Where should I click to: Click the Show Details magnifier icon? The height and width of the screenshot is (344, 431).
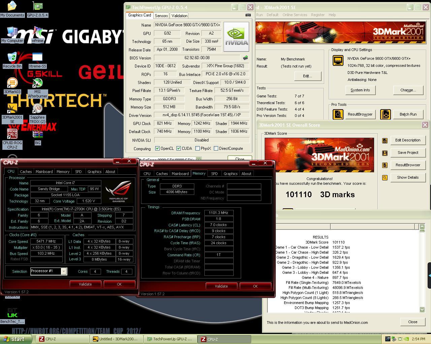(385, 178)
